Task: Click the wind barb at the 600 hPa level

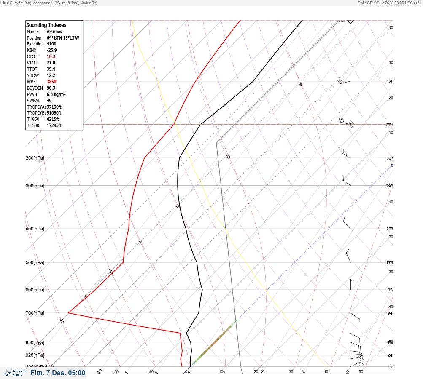Action: coord(351,285)
